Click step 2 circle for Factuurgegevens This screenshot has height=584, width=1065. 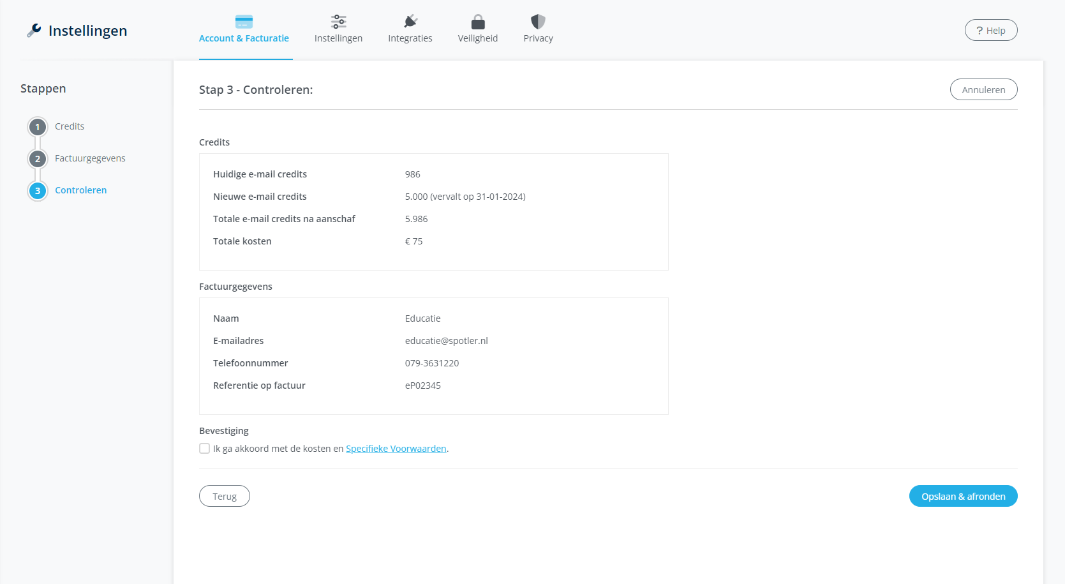pos(38,159)
